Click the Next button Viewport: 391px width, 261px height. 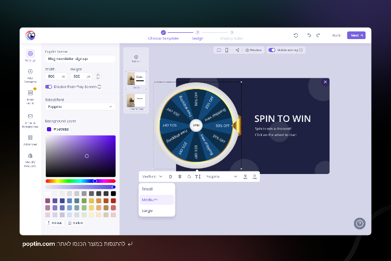(356, 35)
